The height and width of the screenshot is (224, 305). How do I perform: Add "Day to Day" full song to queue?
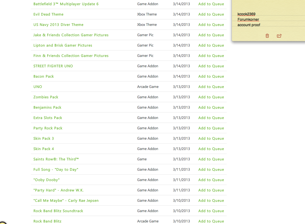[211, 169]
